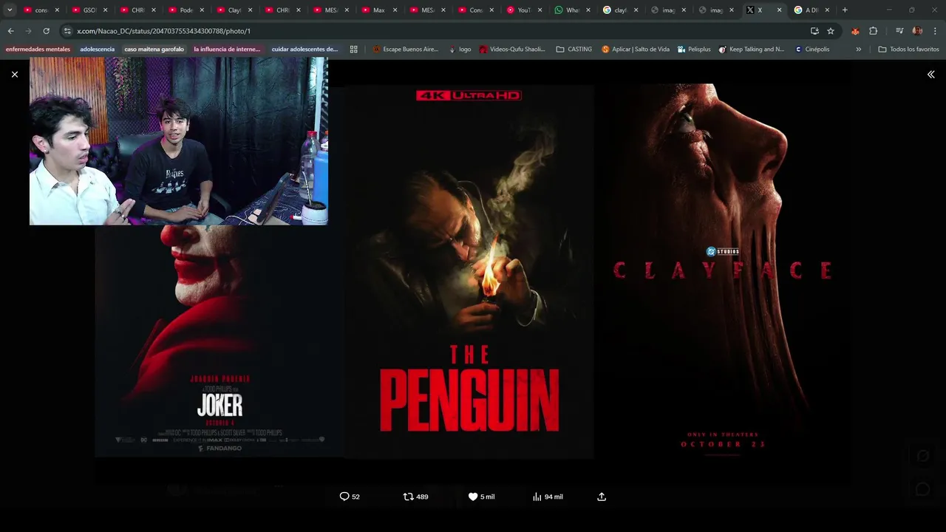
Task: Close the photo viewer with the X
Action: click(14, 75)
